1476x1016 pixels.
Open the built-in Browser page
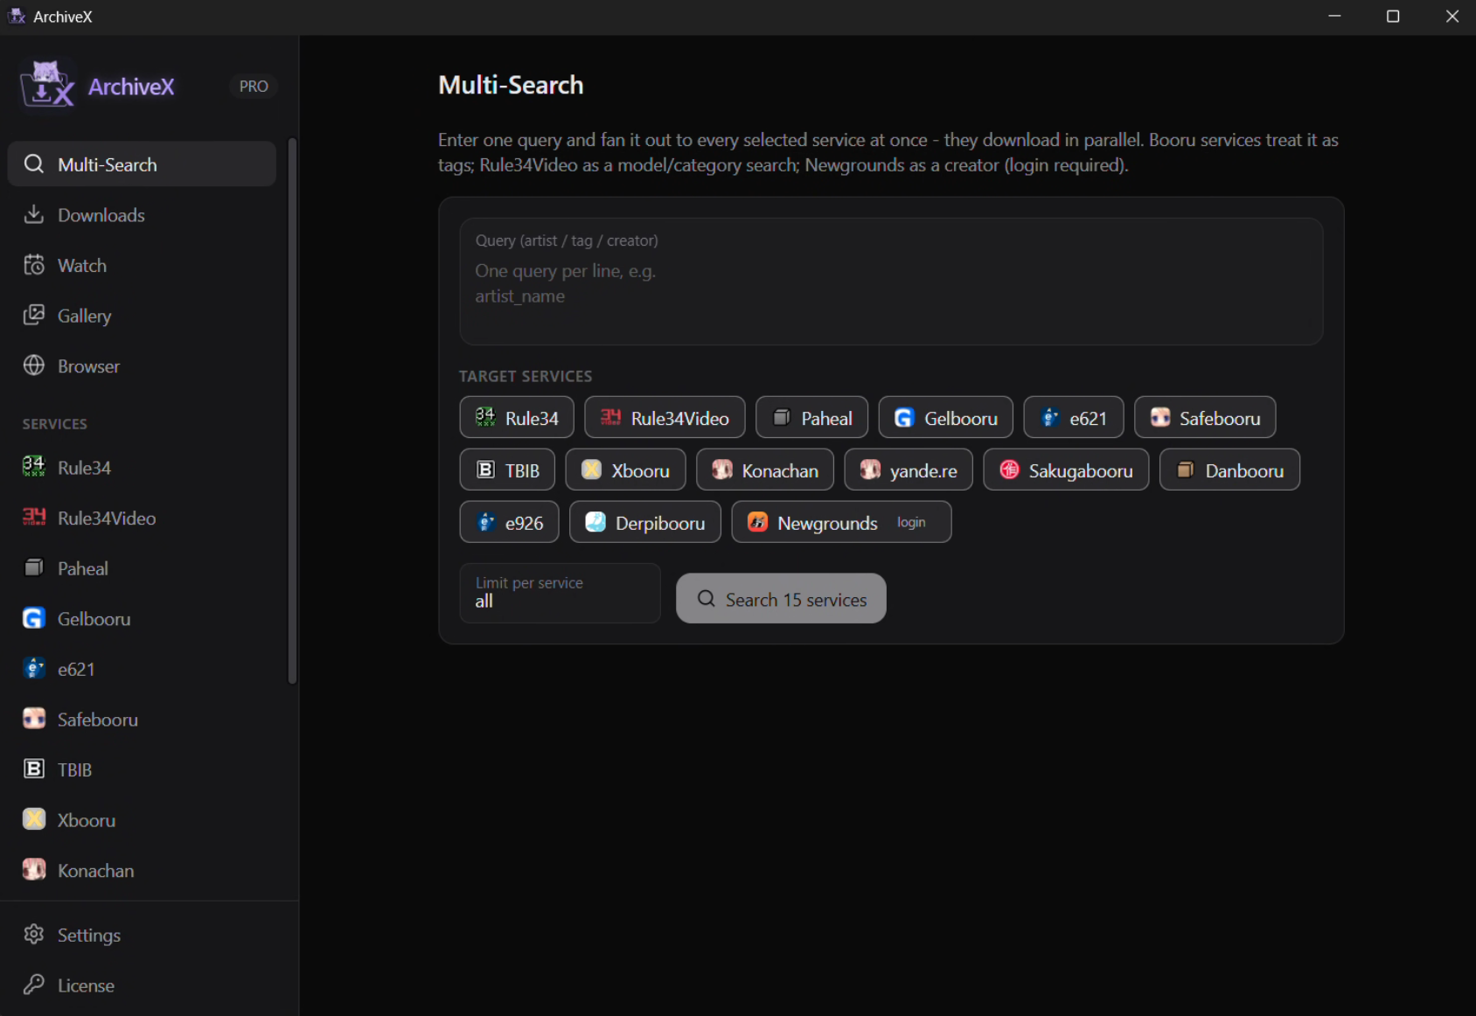coord(142,366)
